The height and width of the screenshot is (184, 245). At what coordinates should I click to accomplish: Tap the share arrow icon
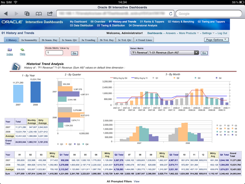[x=50, y=14]
